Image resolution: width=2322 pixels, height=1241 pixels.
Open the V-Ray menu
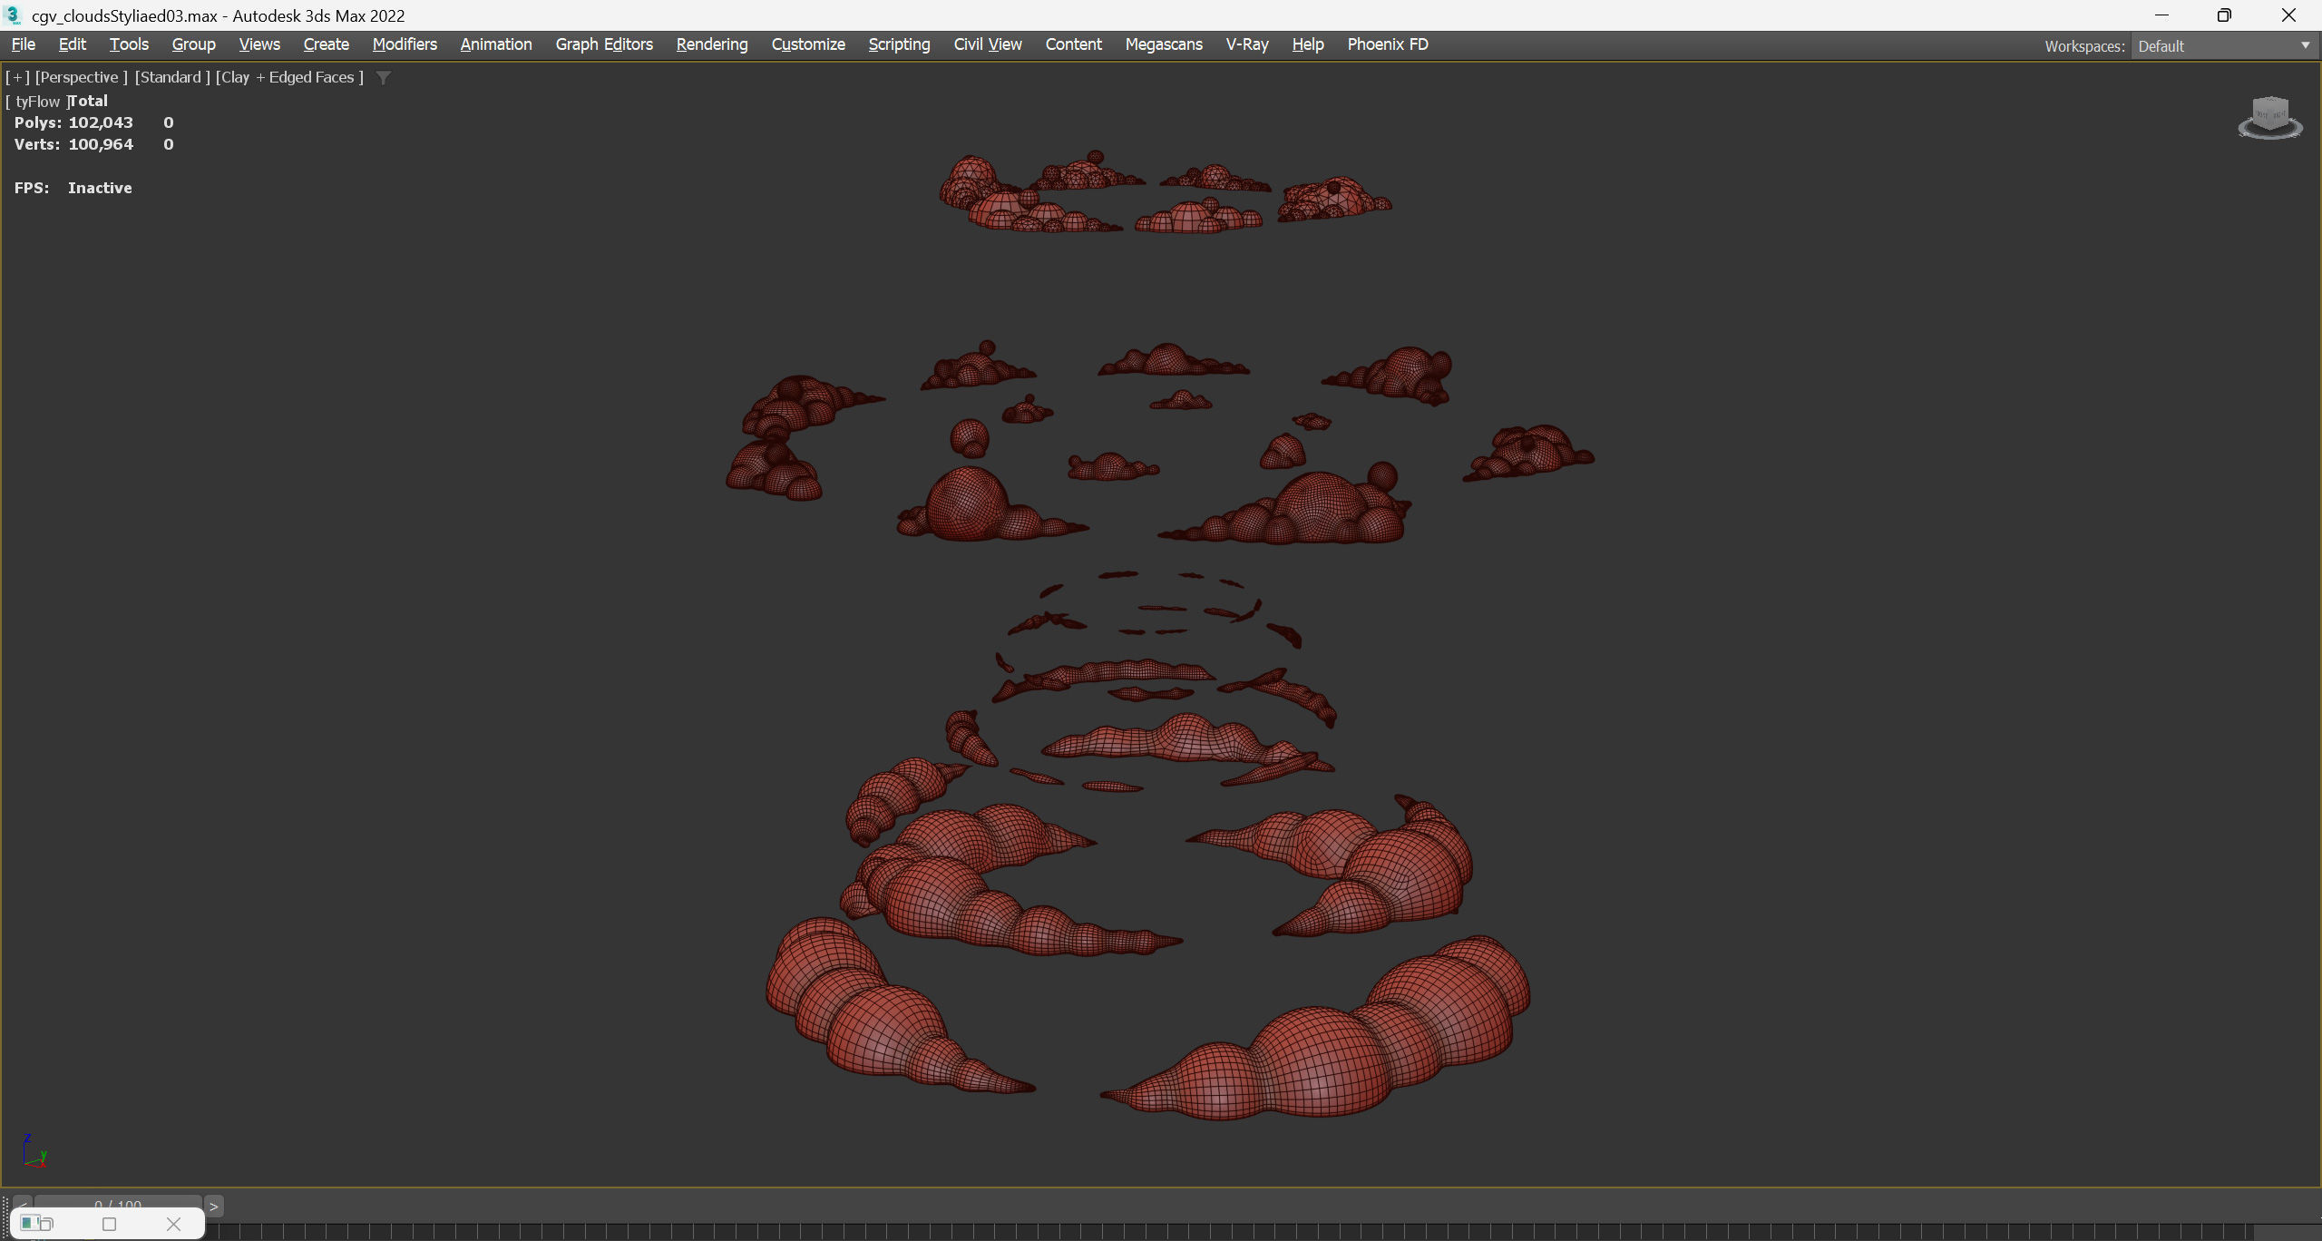click(1246, 44)
